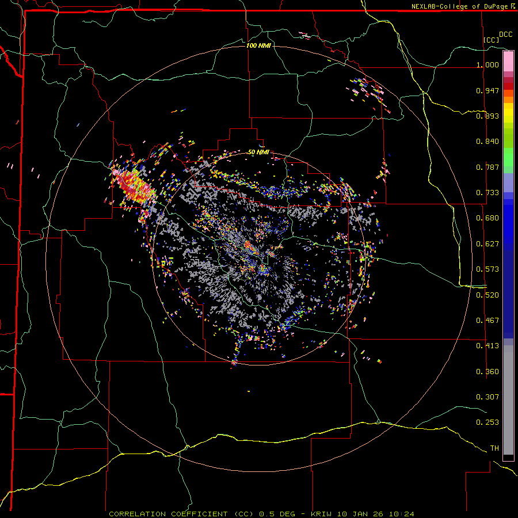Click the DCC label above the color scale

coord(505,35)
